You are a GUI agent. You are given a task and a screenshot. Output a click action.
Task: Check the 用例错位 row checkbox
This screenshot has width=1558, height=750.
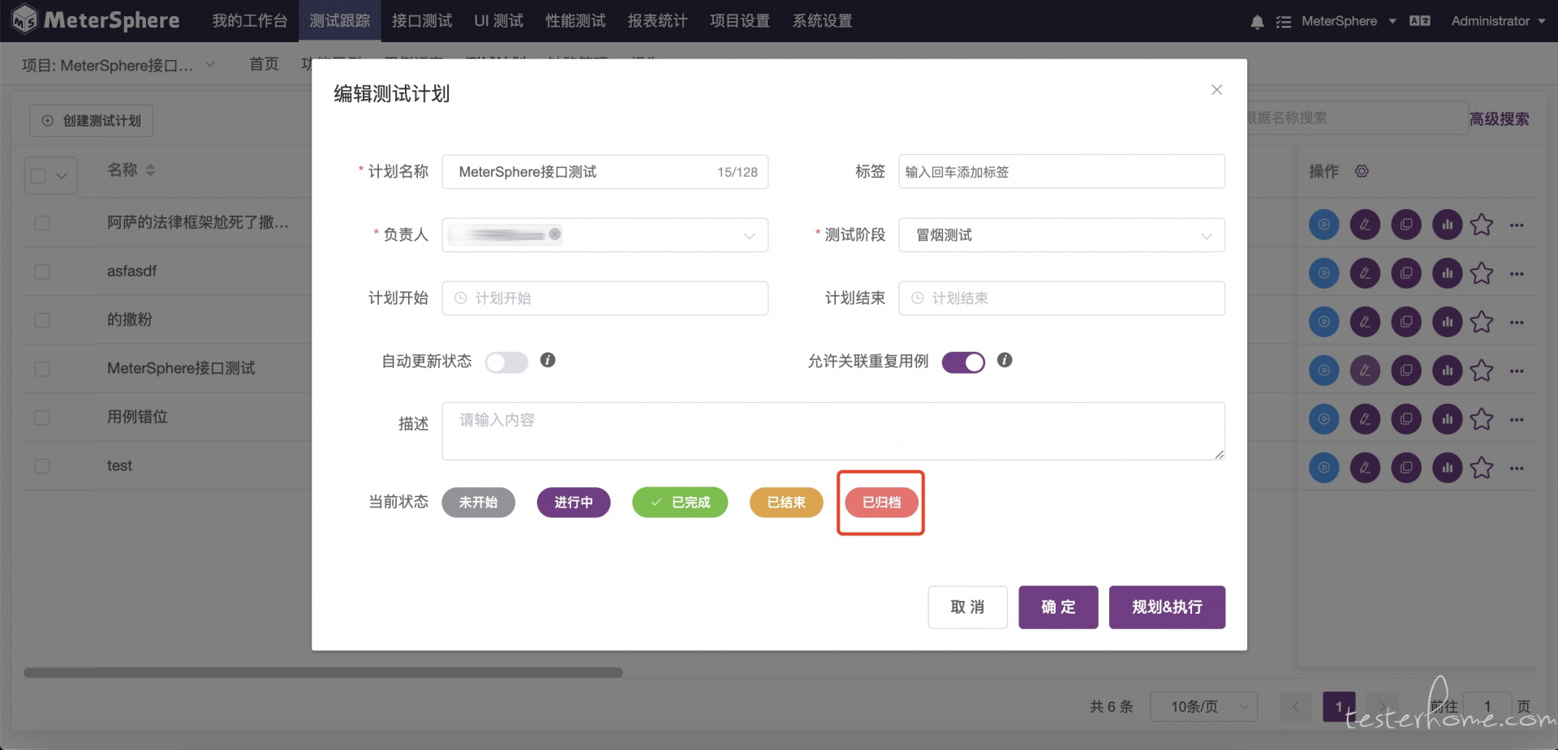(x=42, y=418)
